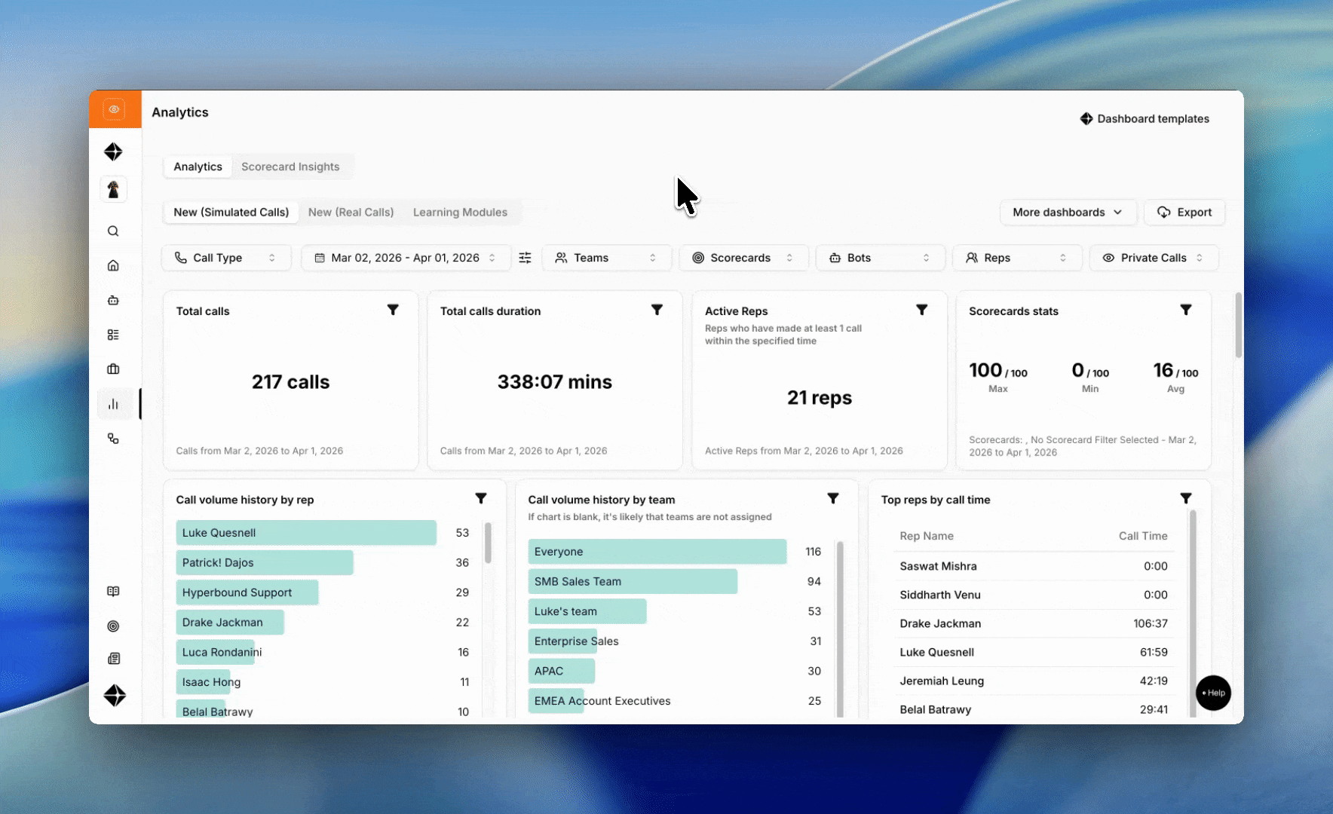Click the Drake Jackman bar in the rep chart
The height and width of the screenshot is (814, 1333).
click(x=230, y=623)
